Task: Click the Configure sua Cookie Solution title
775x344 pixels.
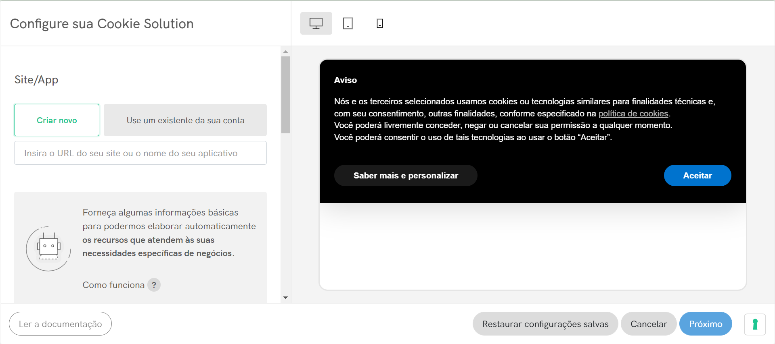Action: click(102, 24)
